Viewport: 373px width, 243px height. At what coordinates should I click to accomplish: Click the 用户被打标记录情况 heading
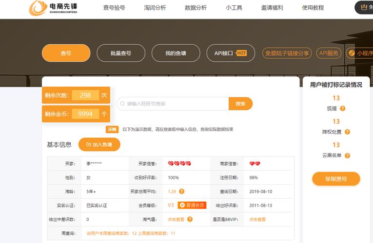point(336,85)
